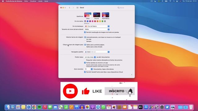Image resolution: width=198 pixels, height=111 pixels.
Task: Pick the green accent color swatch
Action: click(x=102, y=21)
